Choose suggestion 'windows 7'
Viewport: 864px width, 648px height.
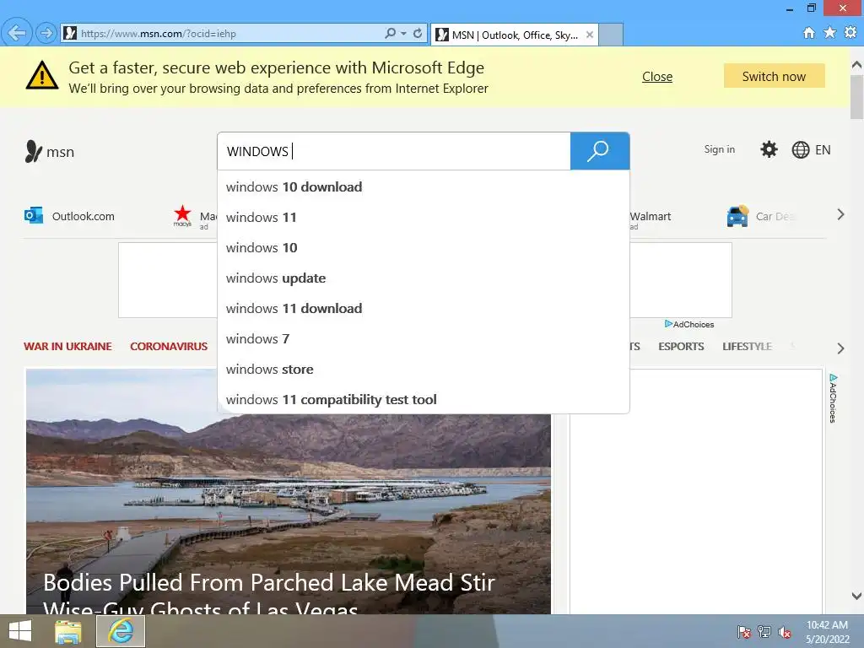point(424,338)
